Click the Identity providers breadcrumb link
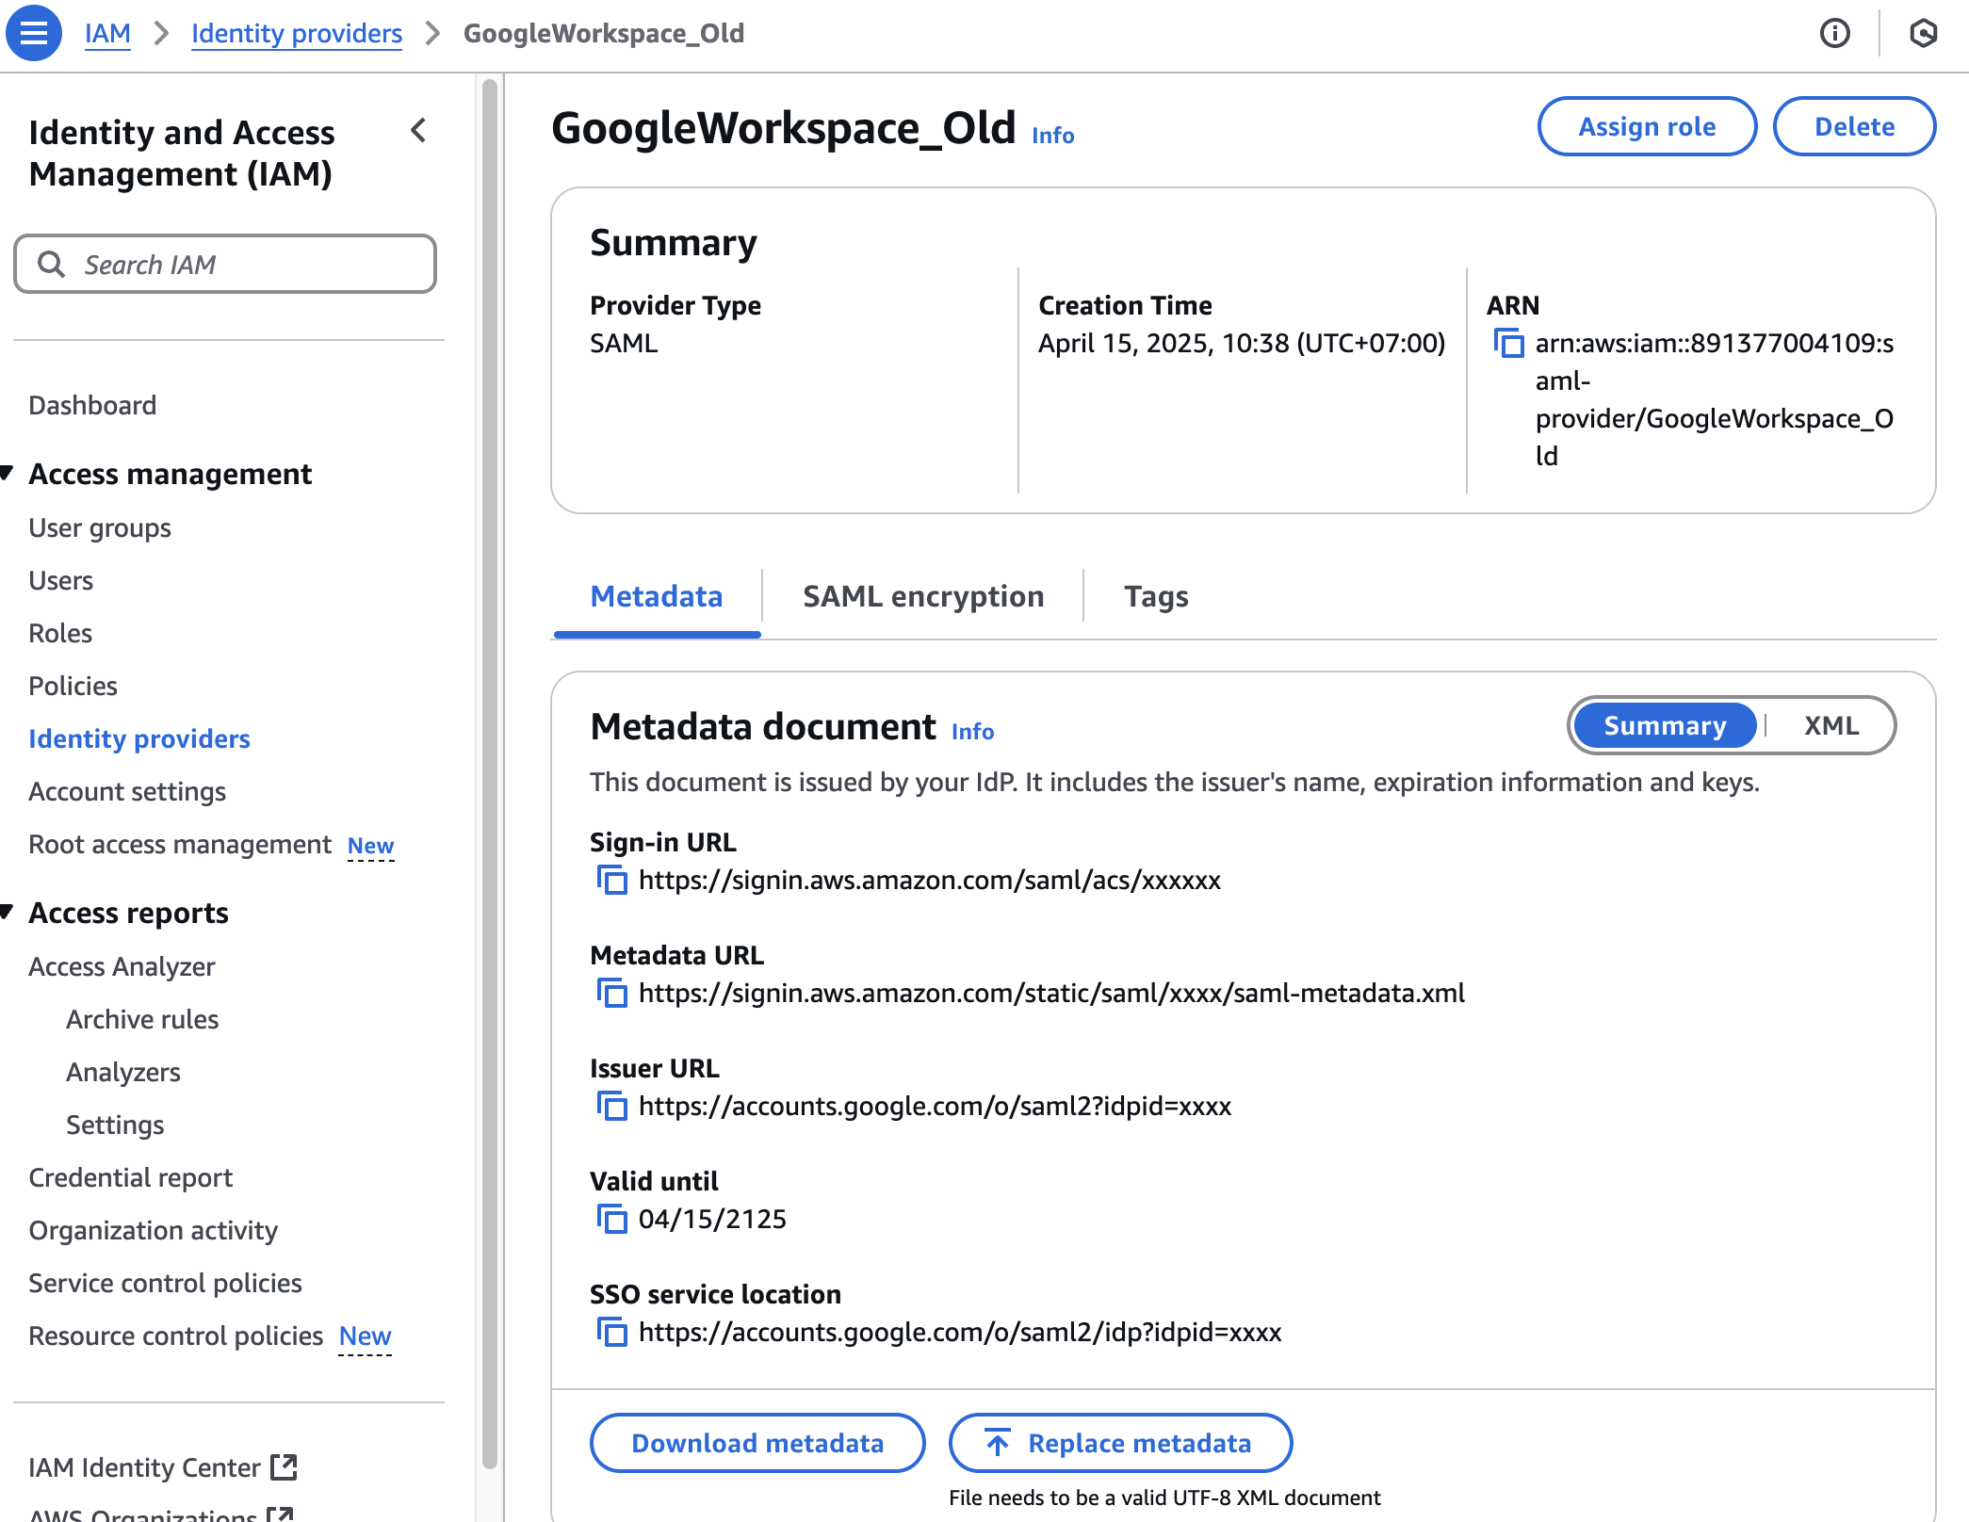Viewport: 1969px width, 1522px height. point(297,33)
